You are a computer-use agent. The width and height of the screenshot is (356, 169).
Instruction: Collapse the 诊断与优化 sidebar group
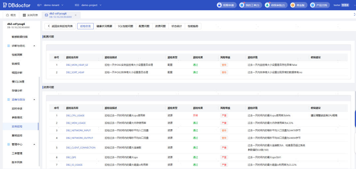click(x=34, y=46)
